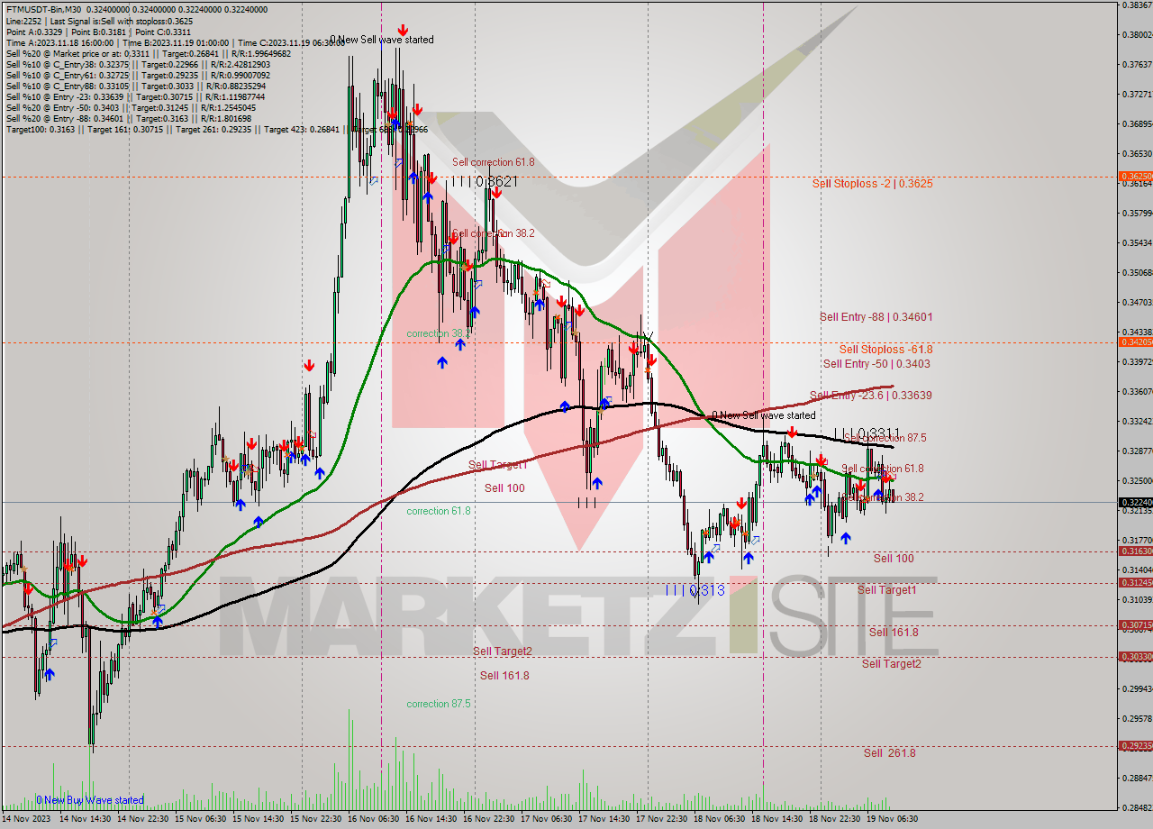This screenshot has width=1153, height=829.
Task: Click the 'Sell %10 @ C_Entry88' line
Action: (x=136, y=86)
